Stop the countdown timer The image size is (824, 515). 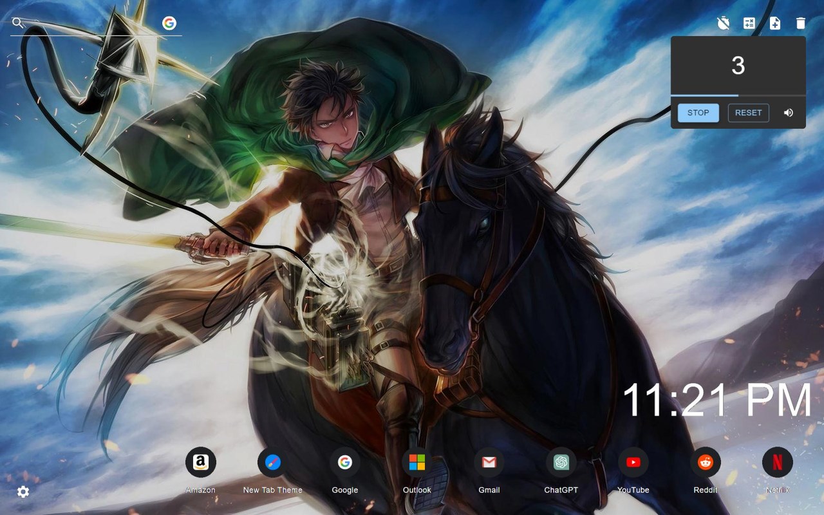click(x=698, y=113)
